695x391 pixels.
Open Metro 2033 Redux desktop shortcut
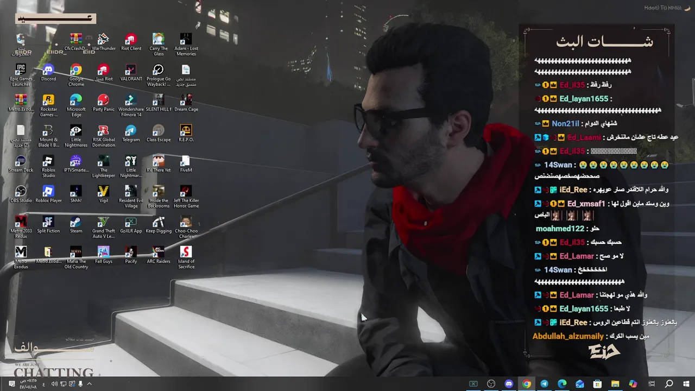coord(21,228)
